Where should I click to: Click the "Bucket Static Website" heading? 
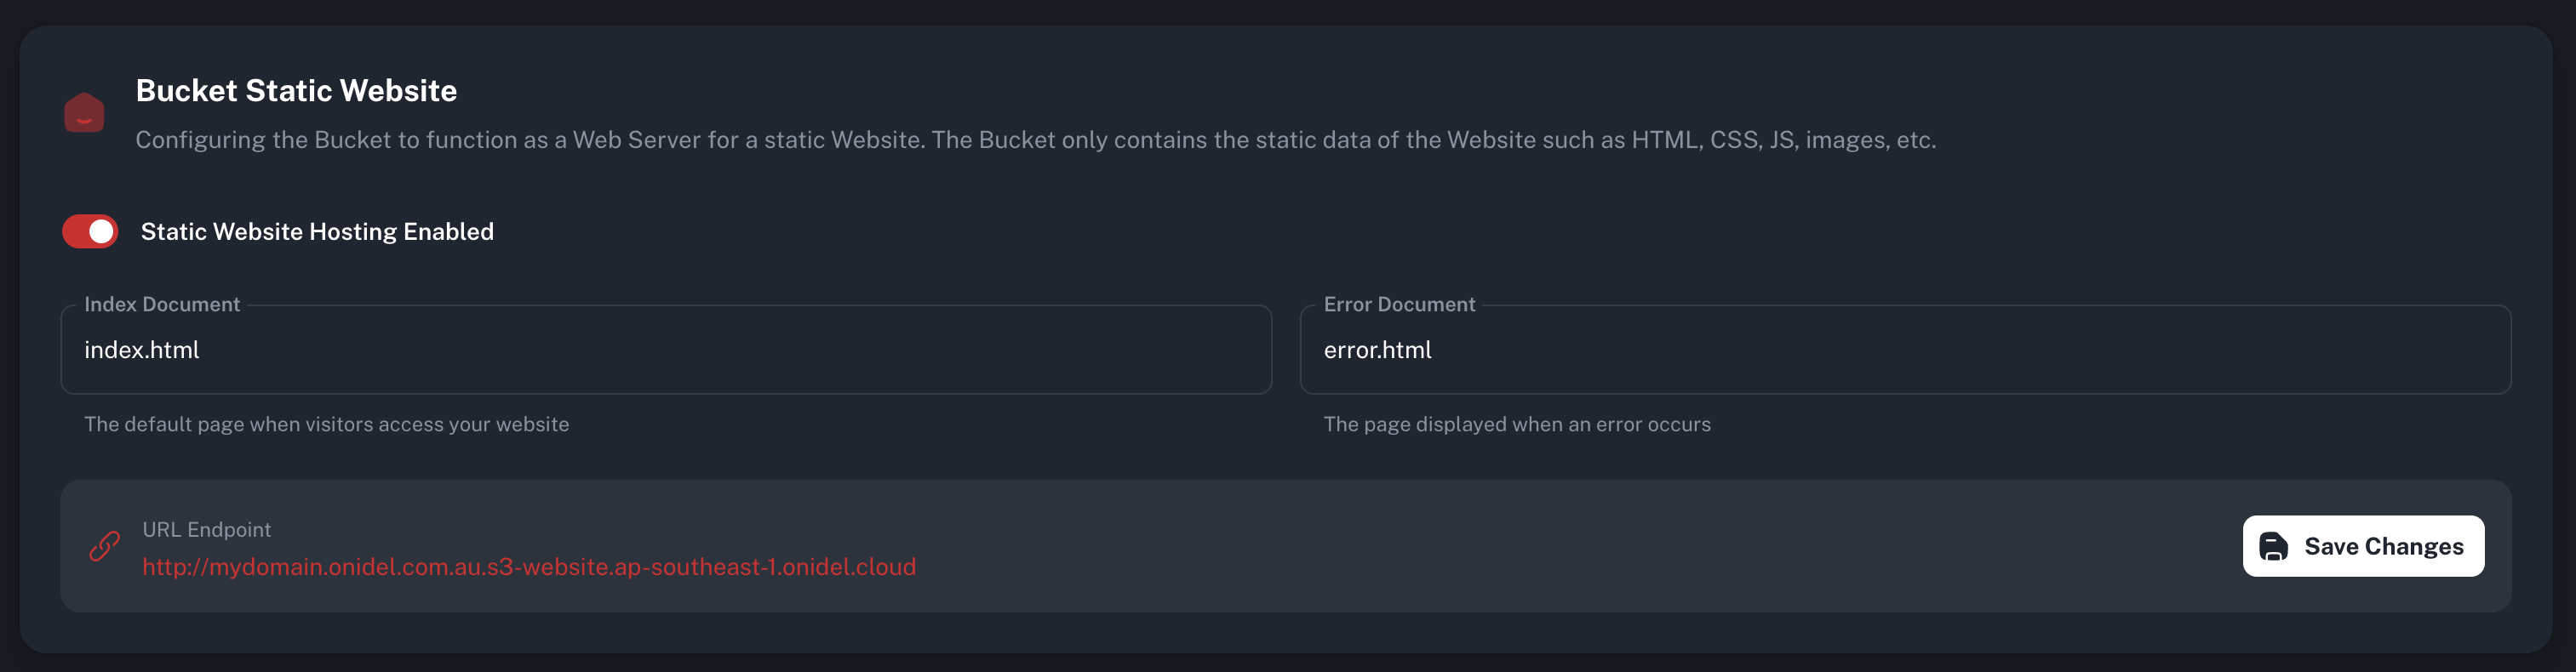coord(296,91)
